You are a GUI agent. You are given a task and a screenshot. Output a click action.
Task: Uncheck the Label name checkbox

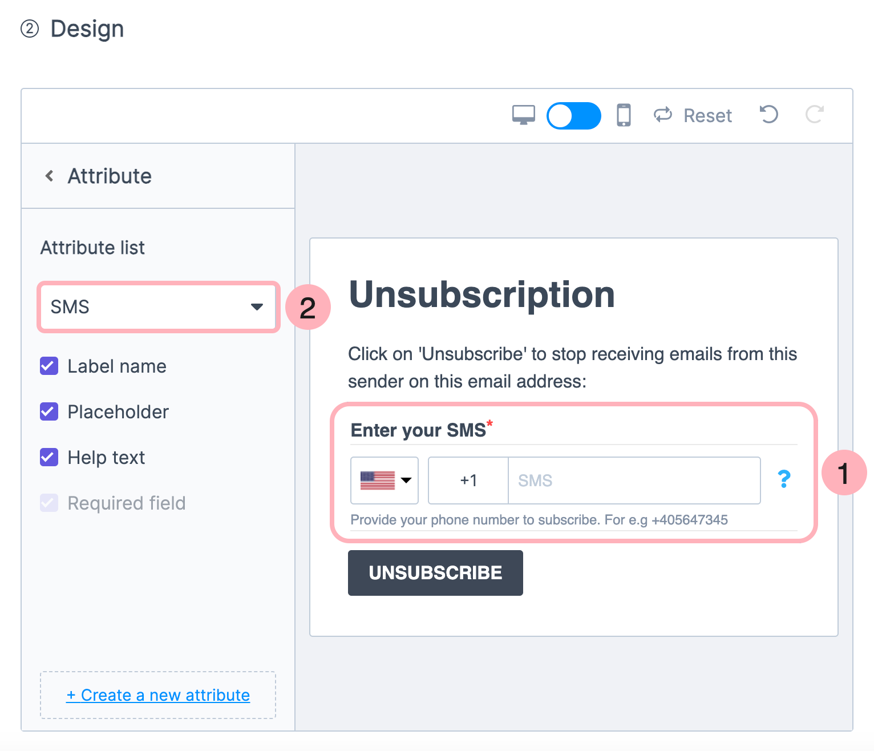pos(48,366)
